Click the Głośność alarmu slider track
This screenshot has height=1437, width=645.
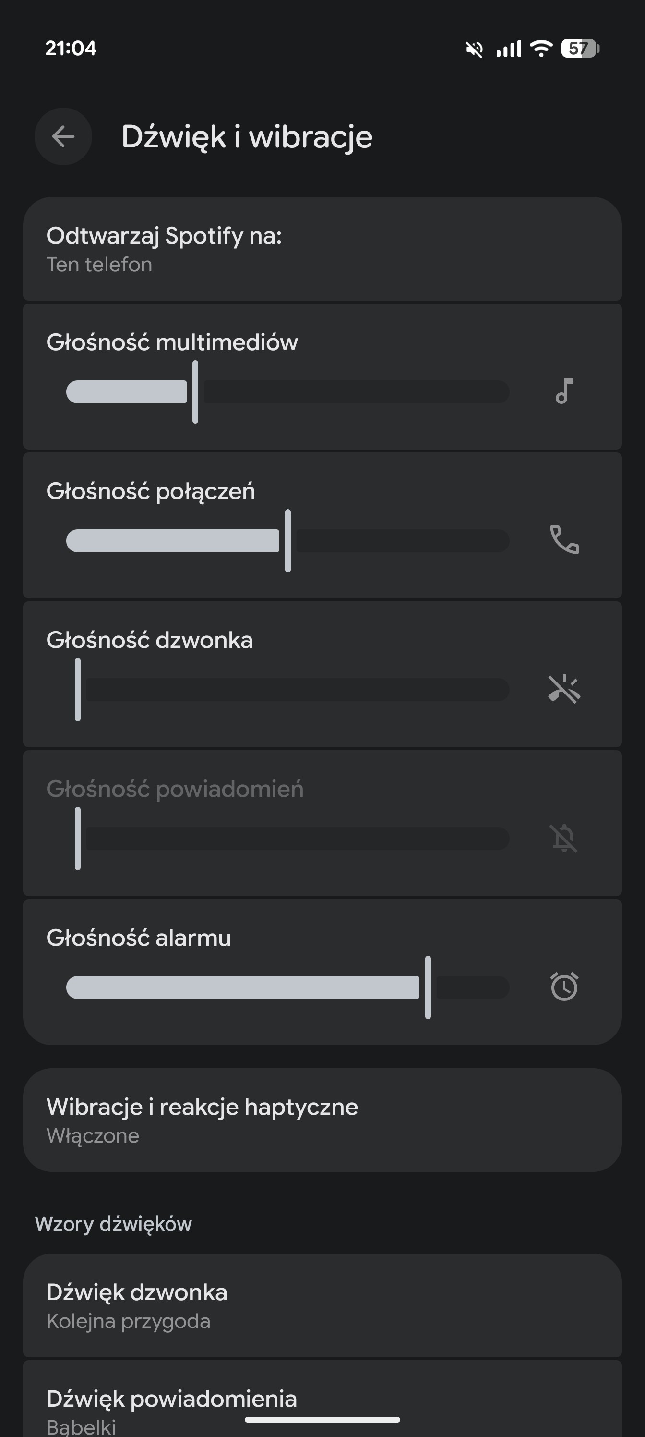pos(287,987)
